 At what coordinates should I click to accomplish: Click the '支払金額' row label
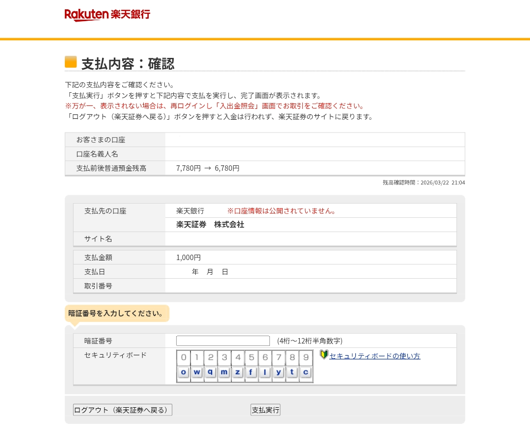98,258
